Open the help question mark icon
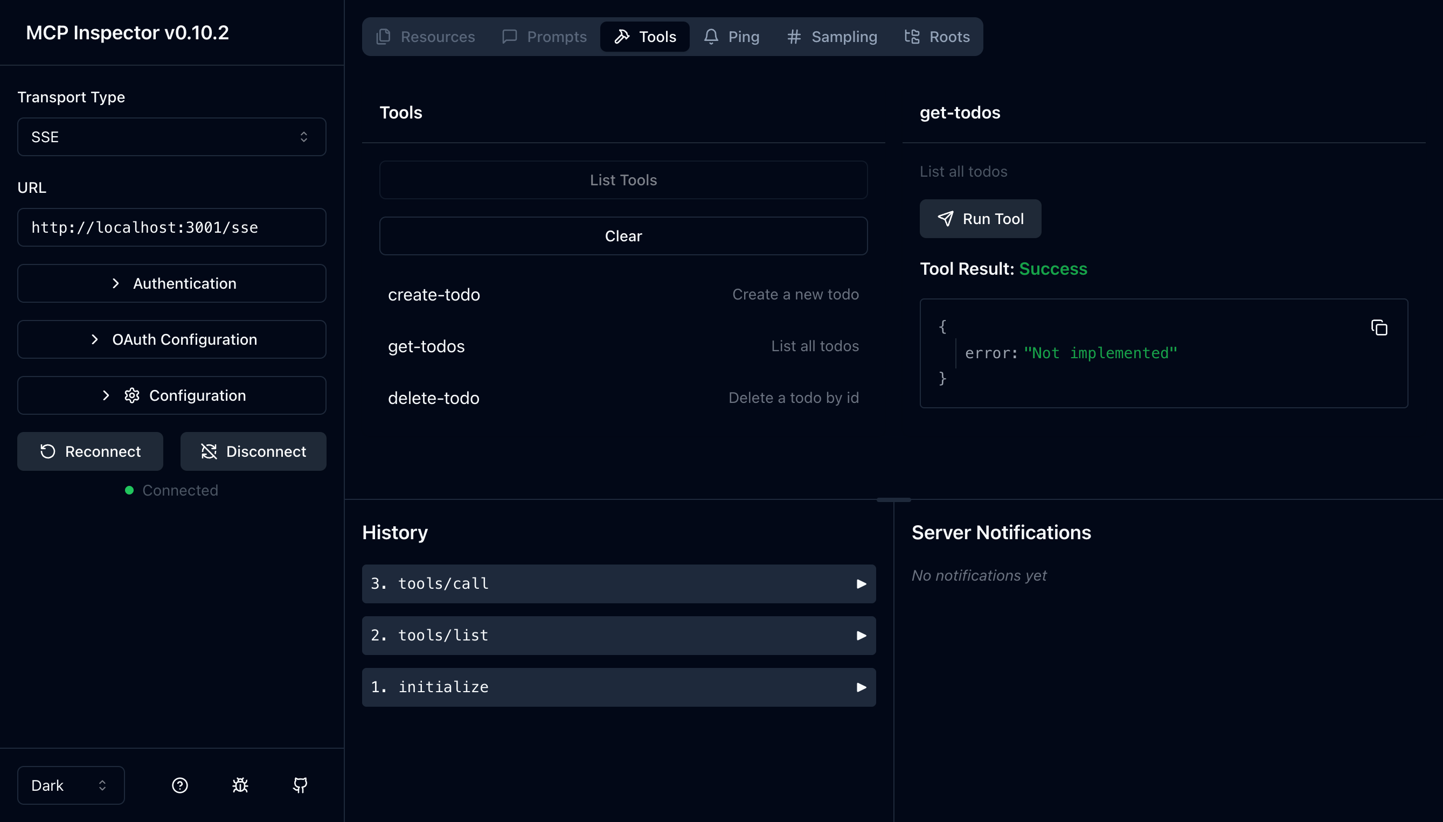1443x822 pixels. pyautogui.click(x=179, y=785)
